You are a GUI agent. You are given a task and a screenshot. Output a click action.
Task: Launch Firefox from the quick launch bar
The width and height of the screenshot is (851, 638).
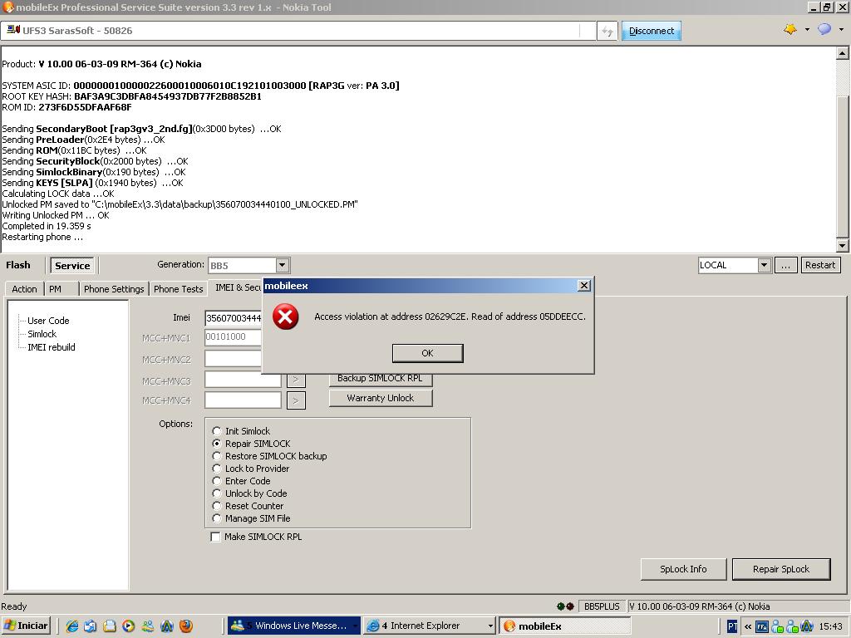pos(185,626)
